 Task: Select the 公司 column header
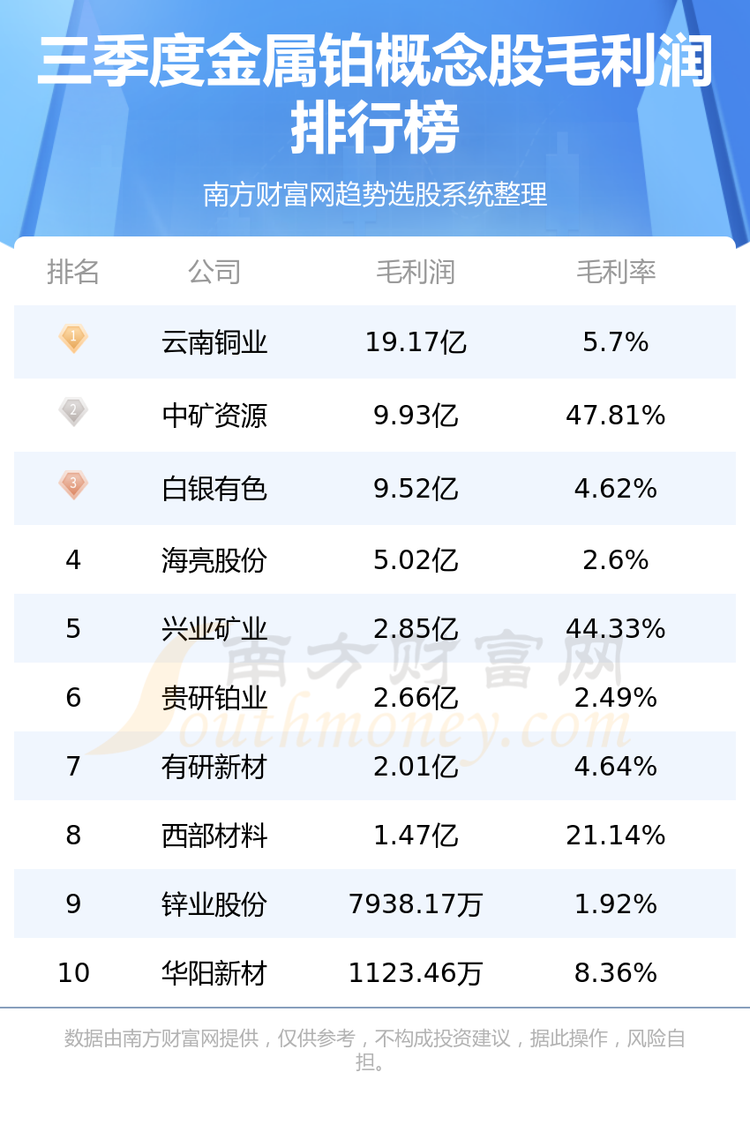[214, 272]
